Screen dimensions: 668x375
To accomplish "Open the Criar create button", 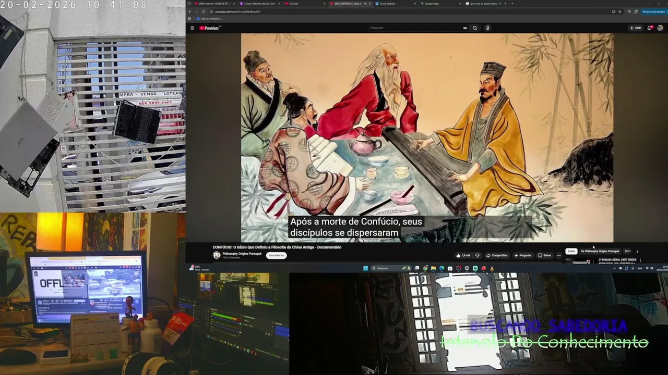I will [x=636, y=28].
